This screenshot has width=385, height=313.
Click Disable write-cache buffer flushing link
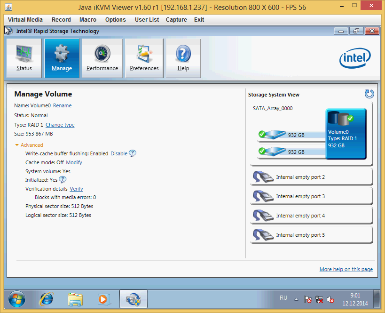pyautogui.click(x=119, y=153)
